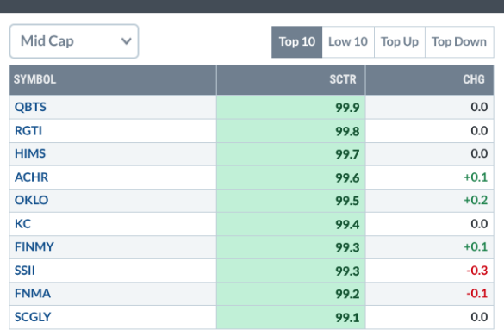Screen dimensions: 504x336
Task: Open the ACHR symbol link
Action: (x=31, y=177)
